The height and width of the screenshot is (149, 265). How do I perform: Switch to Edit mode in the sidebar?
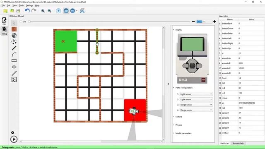pos(4,21)
